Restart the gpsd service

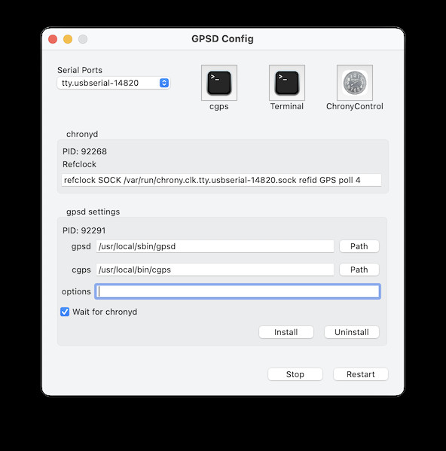click(x=361, y=374)
